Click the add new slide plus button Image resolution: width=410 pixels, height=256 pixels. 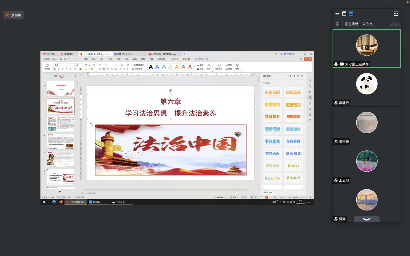click(60, 191)
